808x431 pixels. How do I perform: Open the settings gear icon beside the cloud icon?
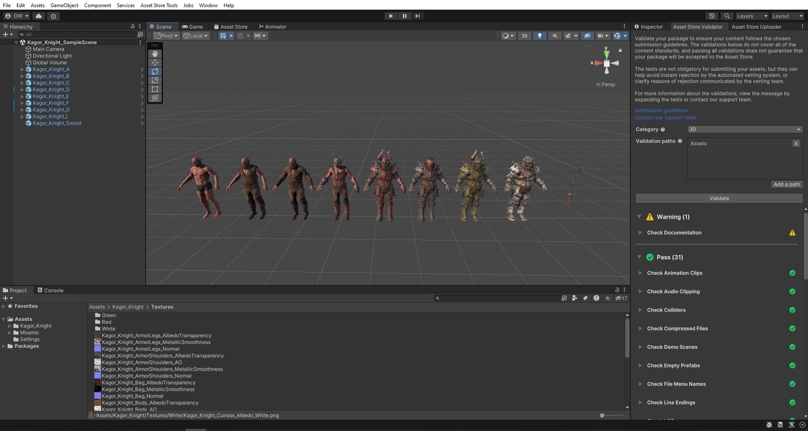coord(53,16)
